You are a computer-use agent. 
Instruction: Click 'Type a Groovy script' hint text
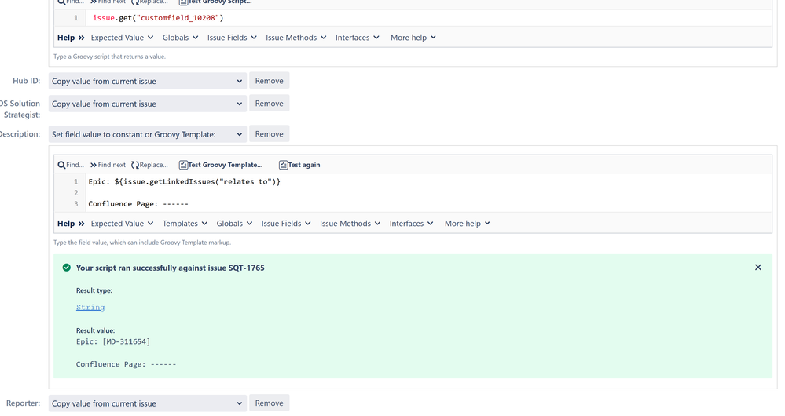tap(110, 57)
